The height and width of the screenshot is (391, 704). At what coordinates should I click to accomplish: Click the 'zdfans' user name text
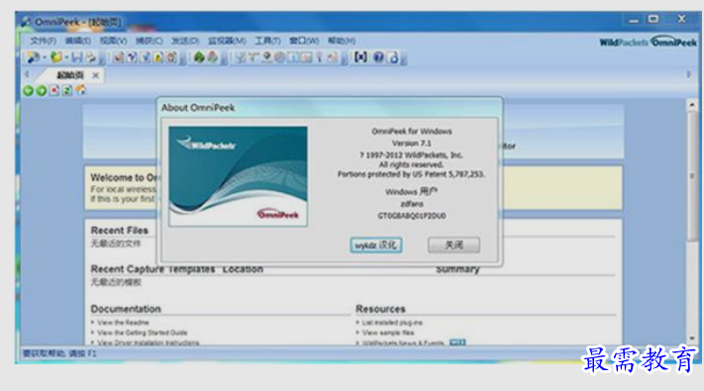[412, 204]
